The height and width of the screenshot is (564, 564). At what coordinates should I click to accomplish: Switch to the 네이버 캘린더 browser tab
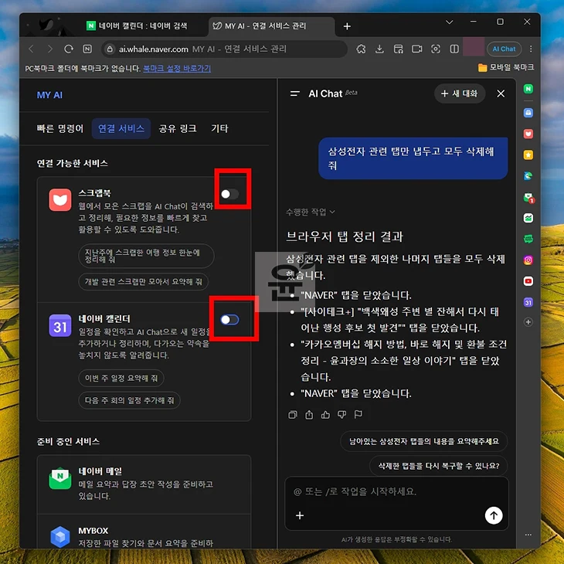coord(141,26)
